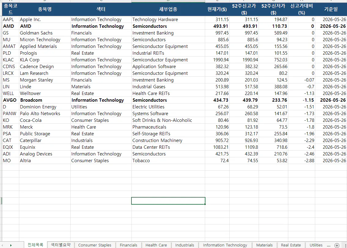The width and height of the screenshot is (347, 248).
Task: Click the Health Care REITs cell
Action: (x=168, y=93)
